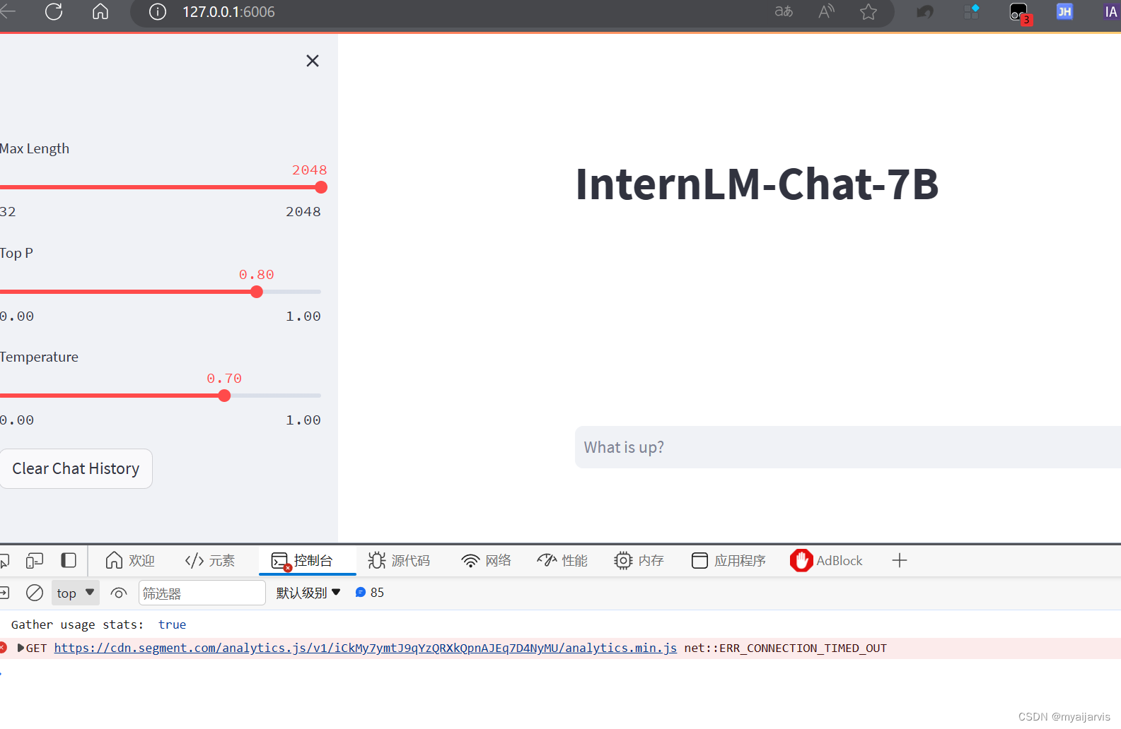Image resolution: width=1121 pixels, height=729 pixels.
Task: Add page to favorites with star icon
Action: (869, 12)
